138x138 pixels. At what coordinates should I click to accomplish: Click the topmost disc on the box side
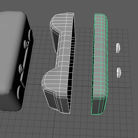[30, 35]
